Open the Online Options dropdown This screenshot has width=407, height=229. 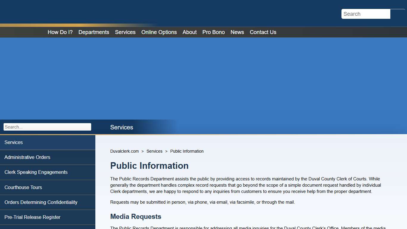point(159,32)
